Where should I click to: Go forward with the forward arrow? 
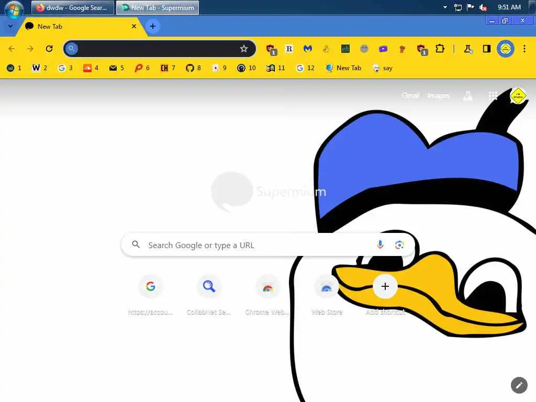click(30, 49)
